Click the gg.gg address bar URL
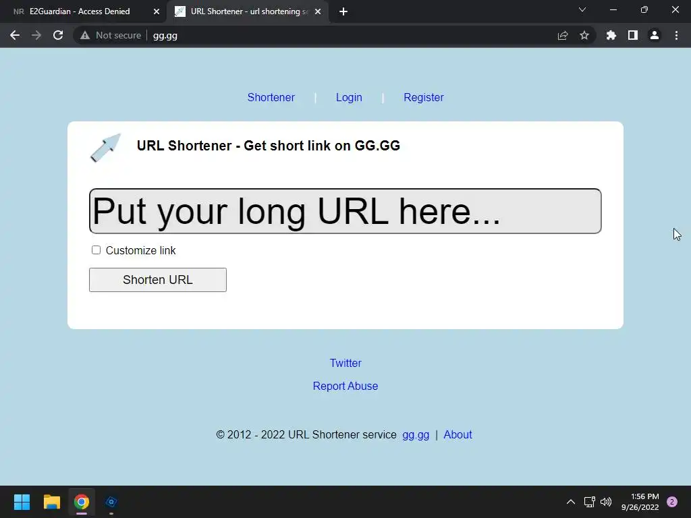This screenshot has width=691, height=518. 165,36
